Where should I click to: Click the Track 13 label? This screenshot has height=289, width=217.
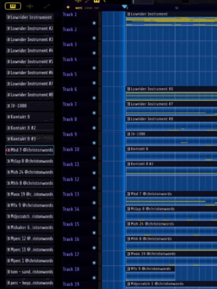point(71,194)
